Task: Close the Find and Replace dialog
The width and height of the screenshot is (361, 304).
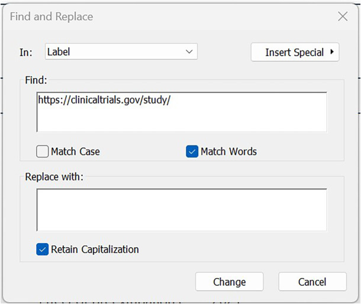Action: (343, 17)
